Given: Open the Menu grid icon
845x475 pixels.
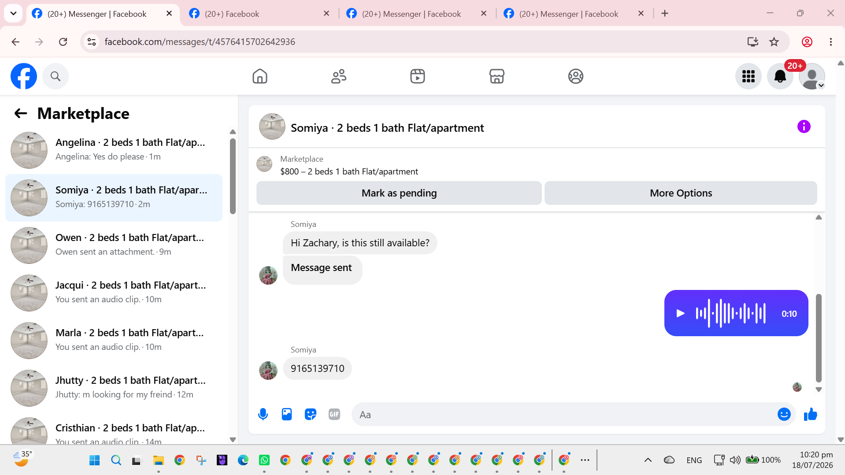Looking at the screenshot, I should click(748, 76).
